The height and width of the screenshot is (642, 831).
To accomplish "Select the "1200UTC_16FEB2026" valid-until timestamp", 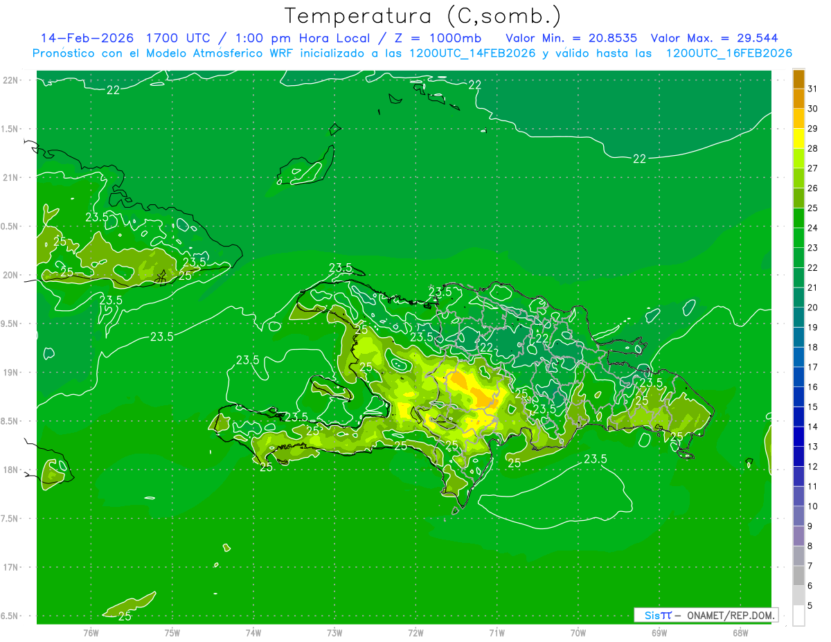I will pyautogui.click(x=729, y=53).
